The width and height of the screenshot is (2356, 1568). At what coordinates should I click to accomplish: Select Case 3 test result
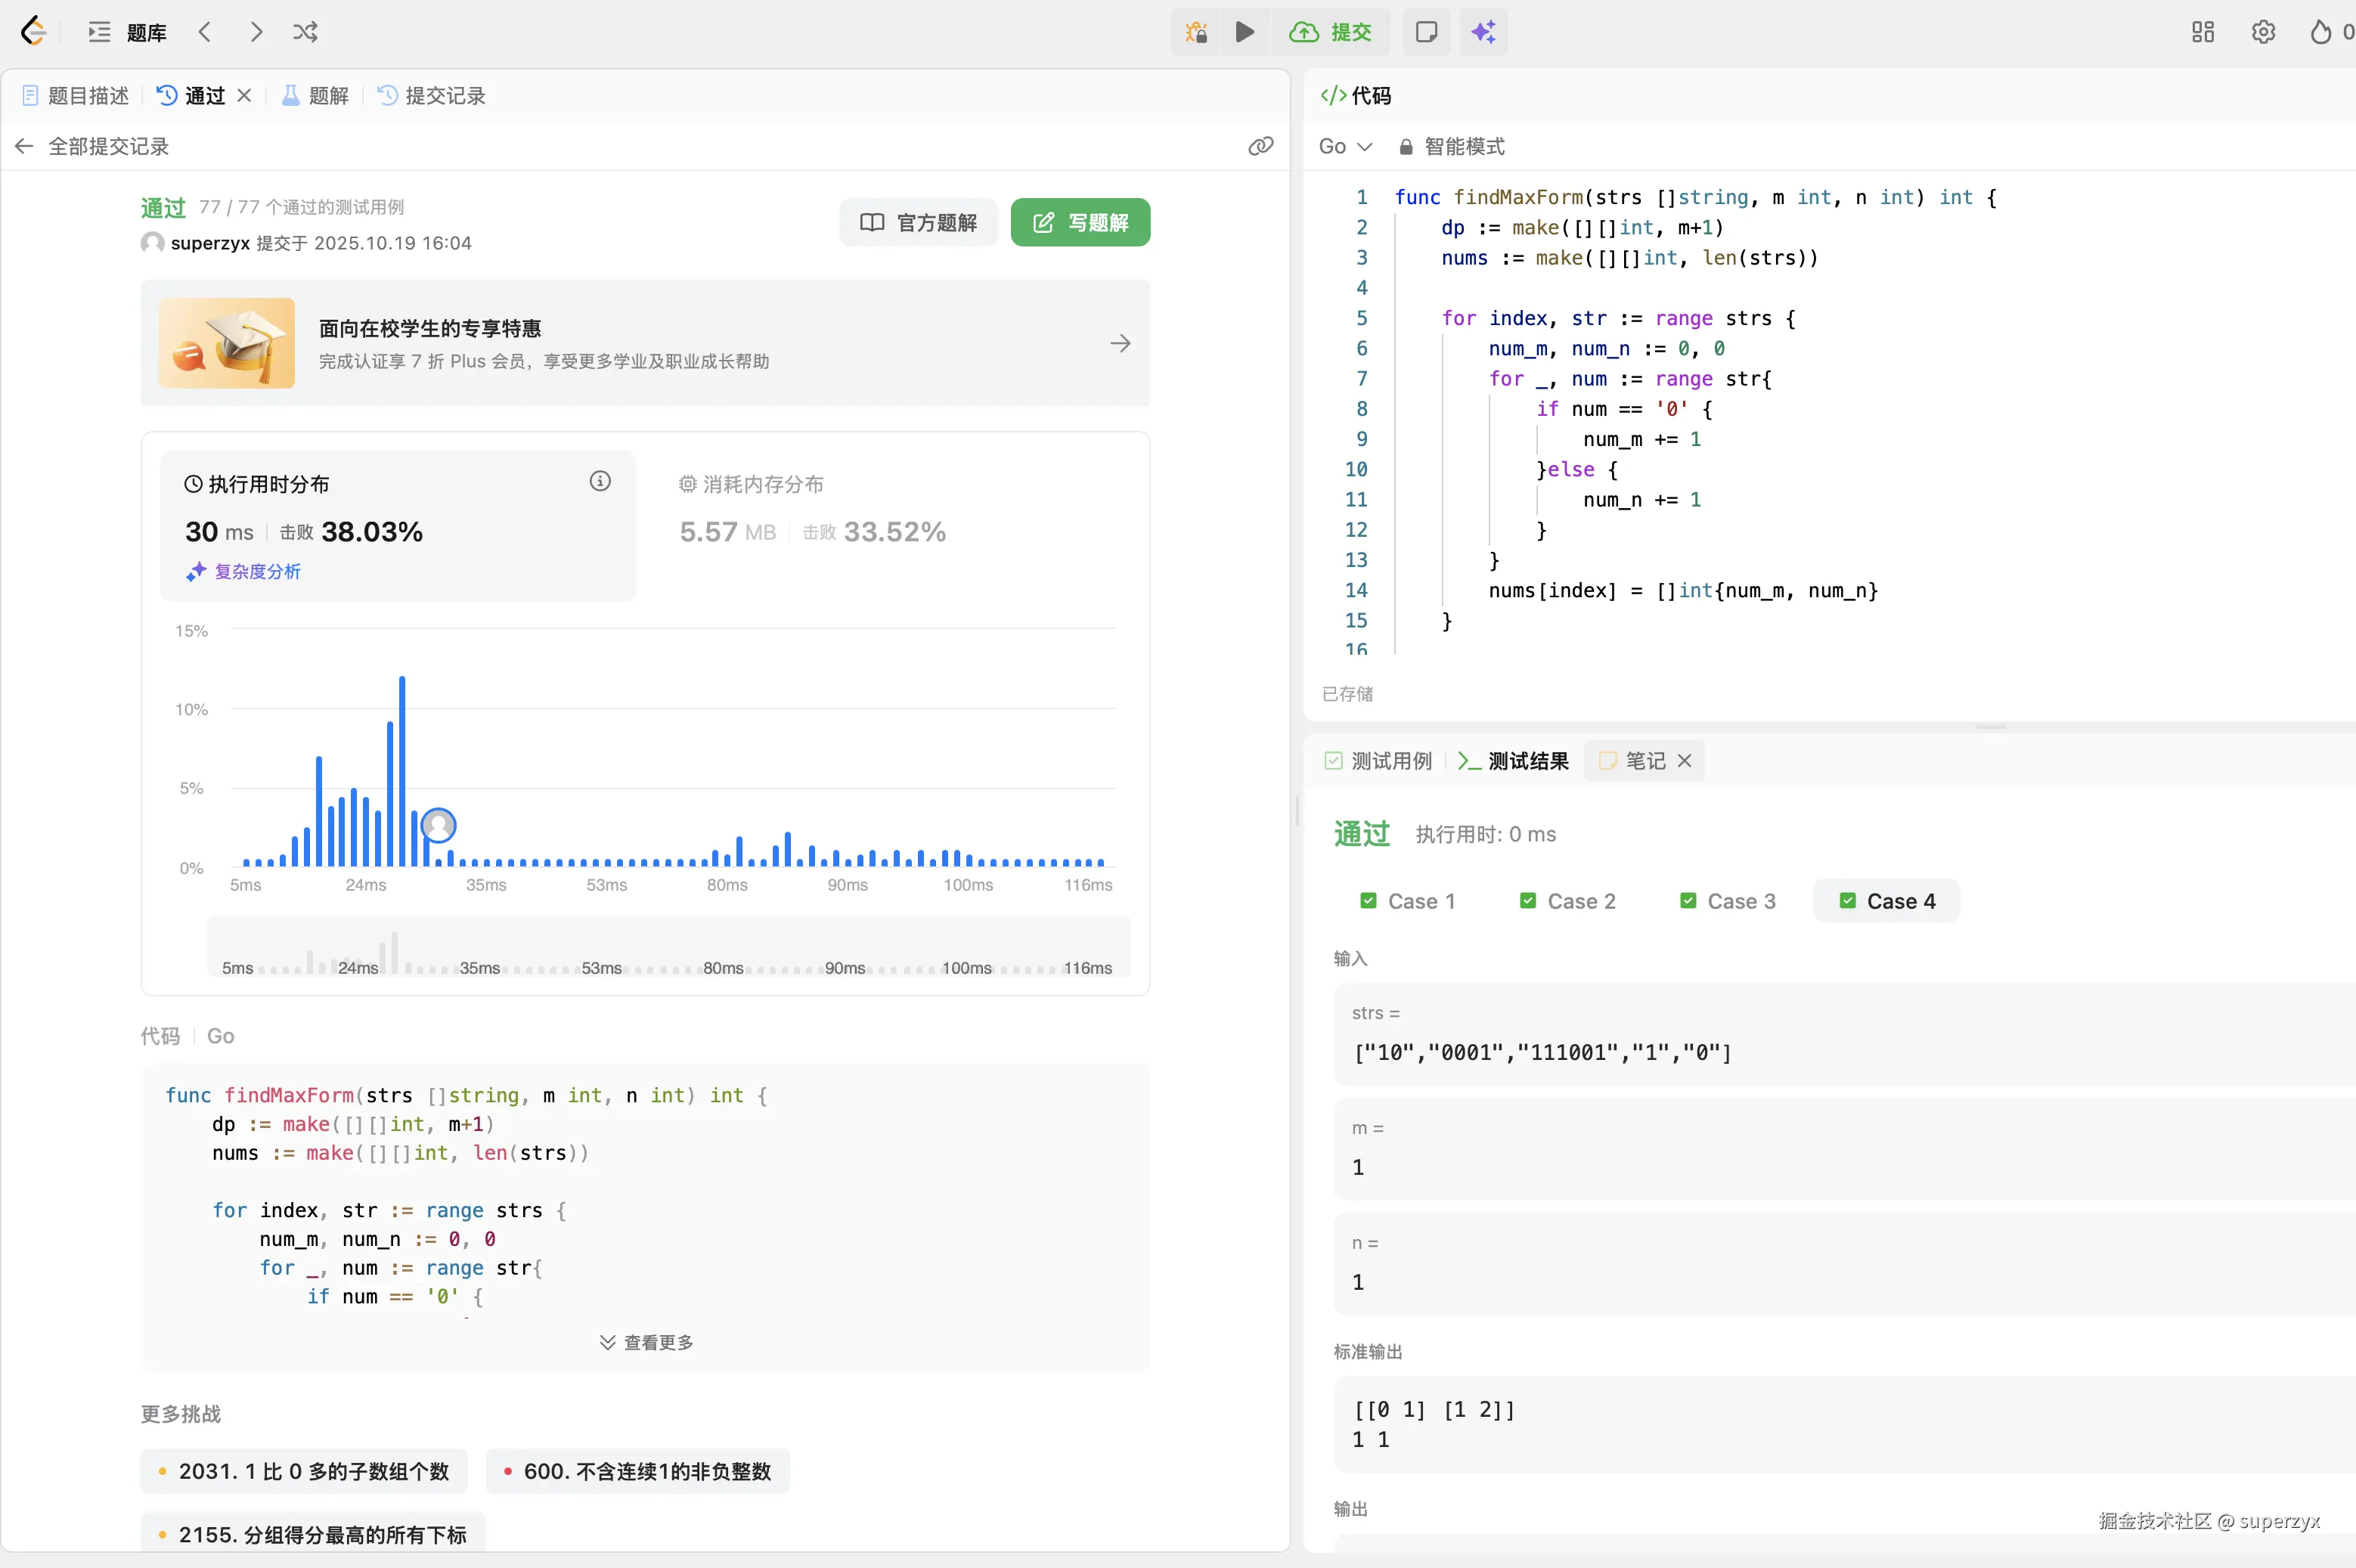(x=1728, y=901)
